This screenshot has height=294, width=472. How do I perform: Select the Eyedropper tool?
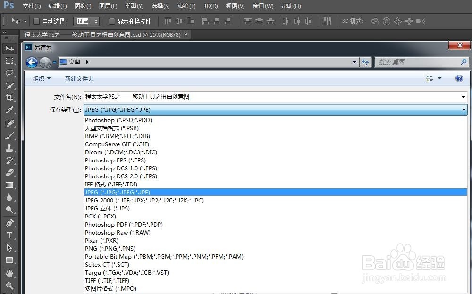pyautogui.click(x=9, y=110)
